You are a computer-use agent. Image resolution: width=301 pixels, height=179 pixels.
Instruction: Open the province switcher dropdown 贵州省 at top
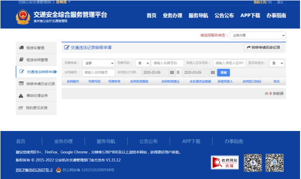(63, 2)
